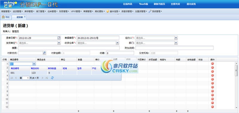
Task: Click the 全部关闭 header link
Action: (175, 4)
